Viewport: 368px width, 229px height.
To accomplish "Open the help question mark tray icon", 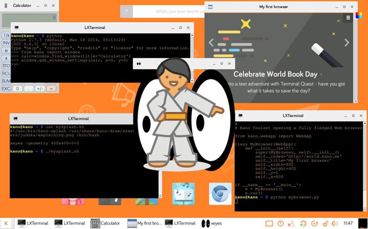I will coord(280,223).
